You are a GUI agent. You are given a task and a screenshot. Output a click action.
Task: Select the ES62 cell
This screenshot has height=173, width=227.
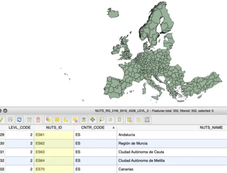pyautogui.click(x=54, y=144)
